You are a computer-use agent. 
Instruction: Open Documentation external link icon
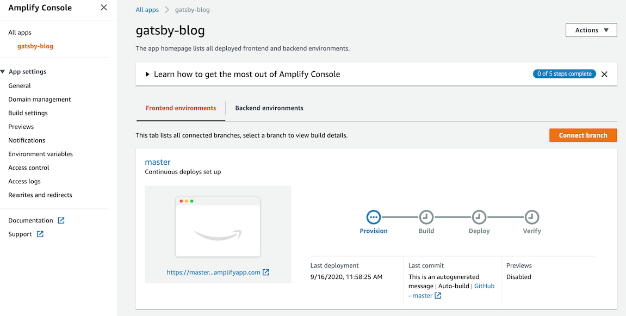61,220
